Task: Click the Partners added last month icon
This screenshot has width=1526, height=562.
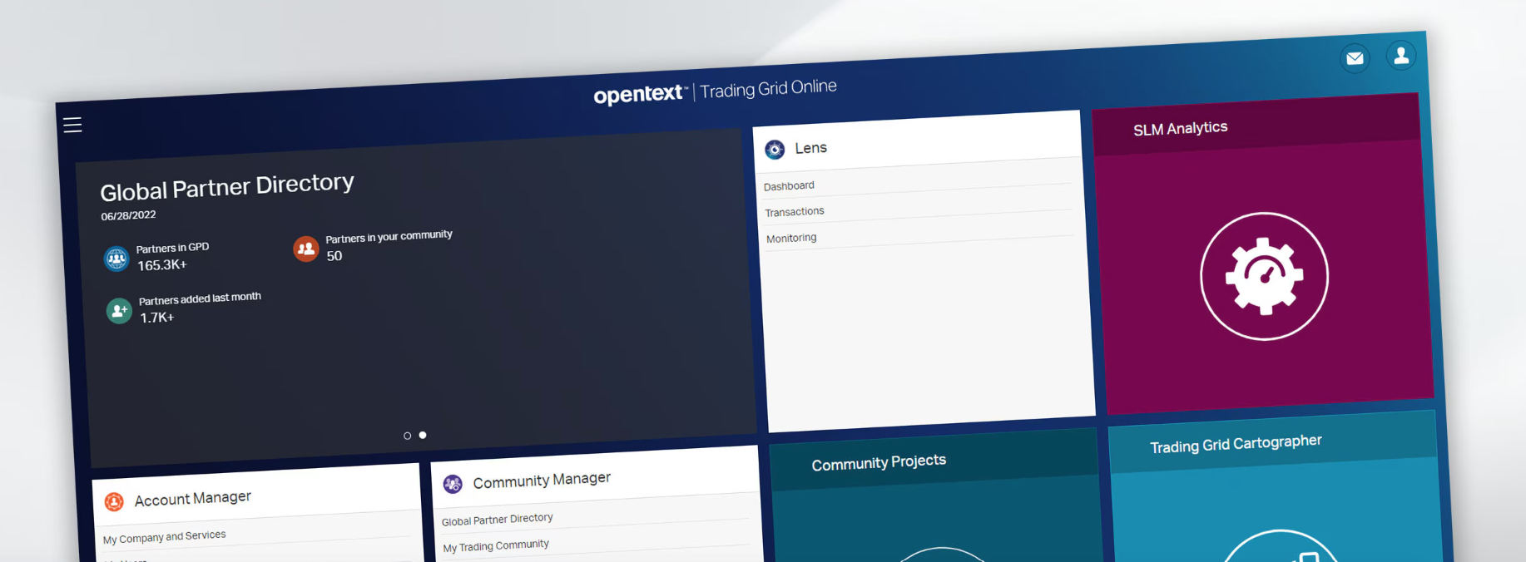Action: pyautogui.click(x=119, y=311)
